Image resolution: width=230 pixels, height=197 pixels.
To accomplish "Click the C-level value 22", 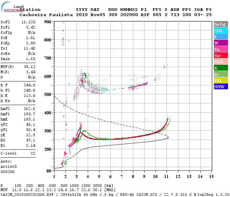I will 33,153.
